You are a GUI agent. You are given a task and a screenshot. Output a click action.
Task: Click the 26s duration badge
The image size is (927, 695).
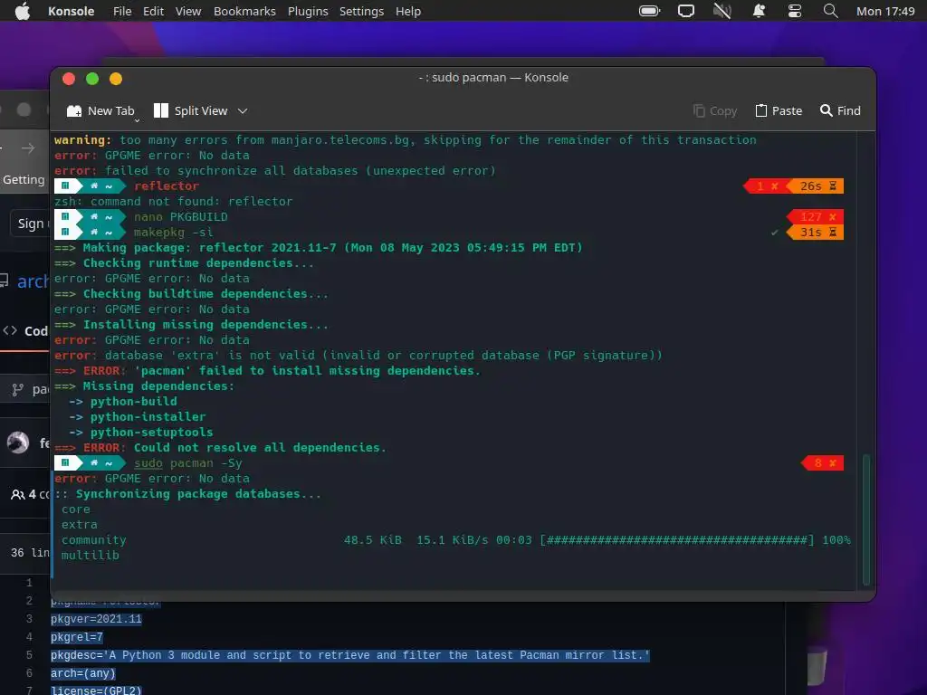[817, 186]
